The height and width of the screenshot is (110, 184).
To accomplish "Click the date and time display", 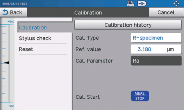I will [15, 4].
